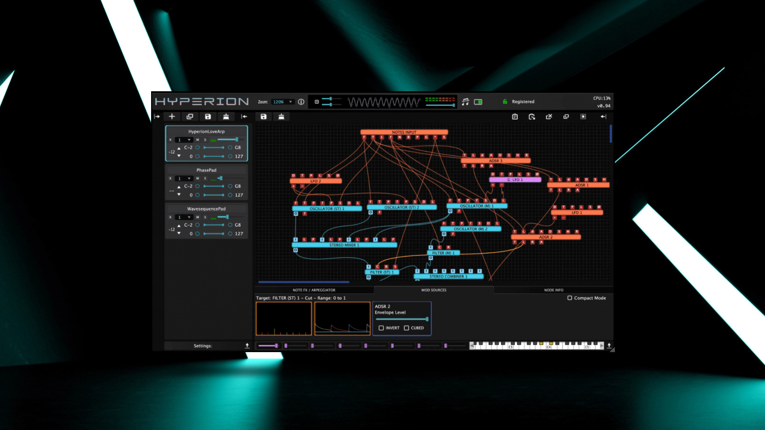Image resolution: width=765 pixels, height=430 pixels.
Task: Remove PhasePad layer with its X
Action: tap(170, 179)
